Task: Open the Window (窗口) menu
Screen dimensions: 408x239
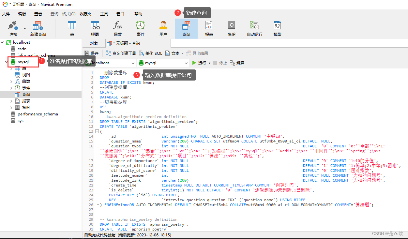Action: [x=120, y=14]
